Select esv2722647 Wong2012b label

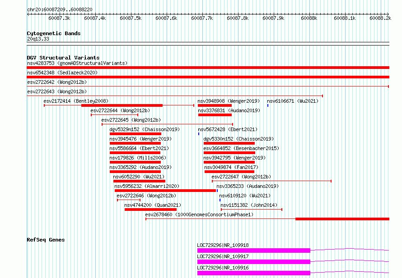(x=241, y=177)
